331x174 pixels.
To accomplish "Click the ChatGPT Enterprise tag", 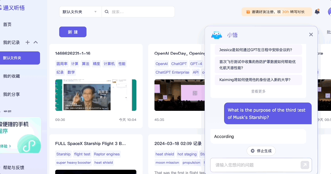I will [x=172, y=72].
